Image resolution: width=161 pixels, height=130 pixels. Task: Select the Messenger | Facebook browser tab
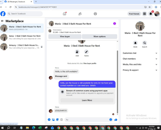tap(18, 2)
